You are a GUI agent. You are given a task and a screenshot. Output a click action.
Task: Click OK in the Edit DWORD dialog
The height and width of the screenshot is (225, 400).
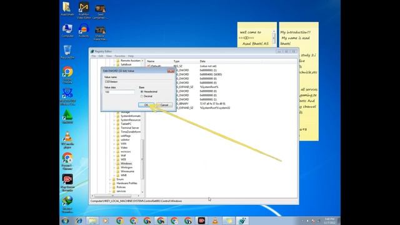pos(146,105)
